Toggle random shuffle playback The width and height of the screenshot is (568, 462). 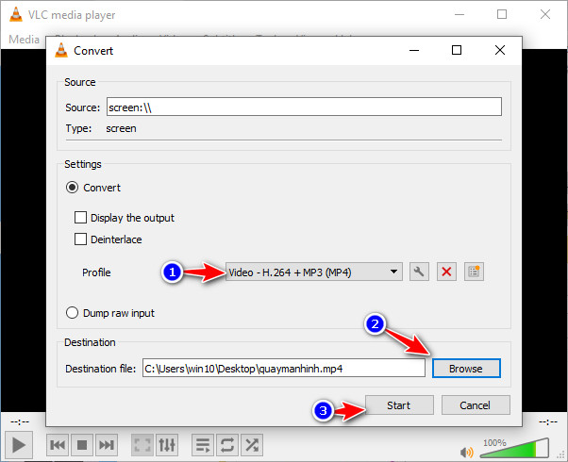[x=252, y=445]
